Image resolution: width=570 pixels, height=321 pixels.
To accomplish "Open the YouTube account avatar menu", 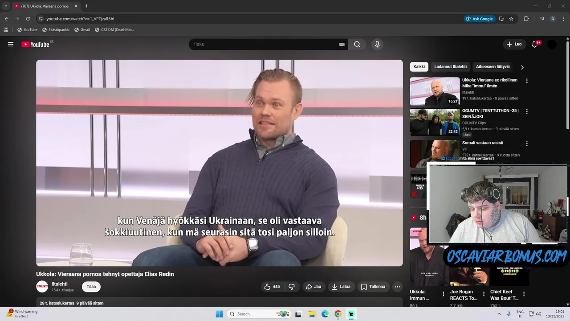I will tap(552, 44).
